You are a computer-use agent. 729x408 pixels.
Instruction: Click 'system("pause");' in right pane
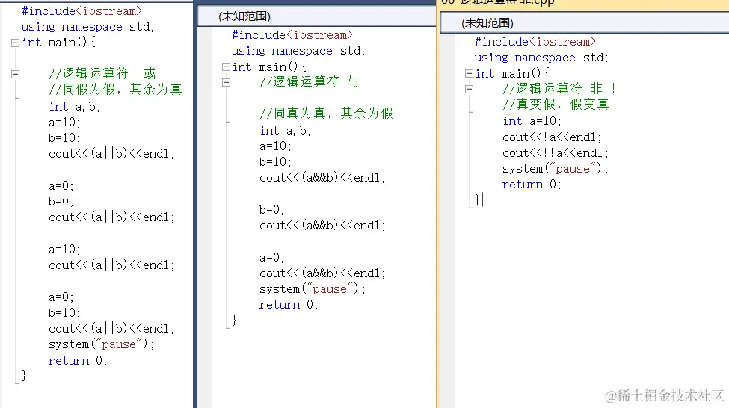555,169
